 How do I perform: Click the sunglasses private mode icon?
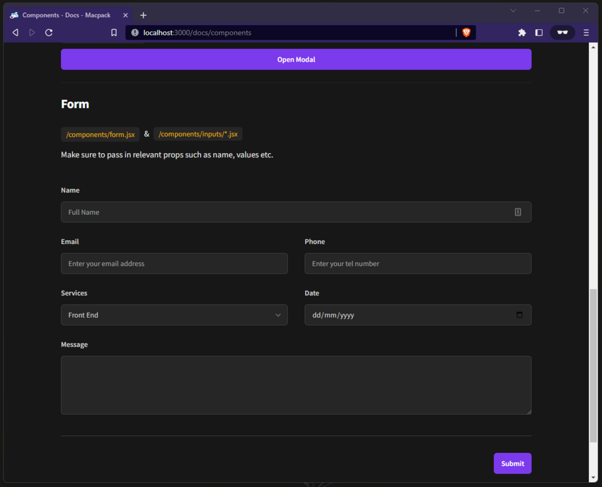562,32
